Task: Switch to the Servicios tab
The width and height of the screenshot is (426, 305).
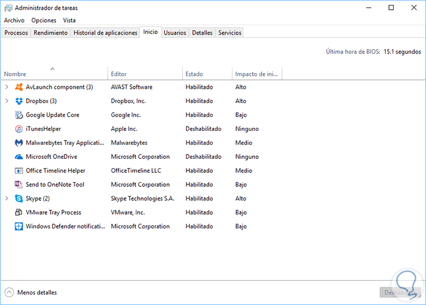Action: click(x=229, y=33)
